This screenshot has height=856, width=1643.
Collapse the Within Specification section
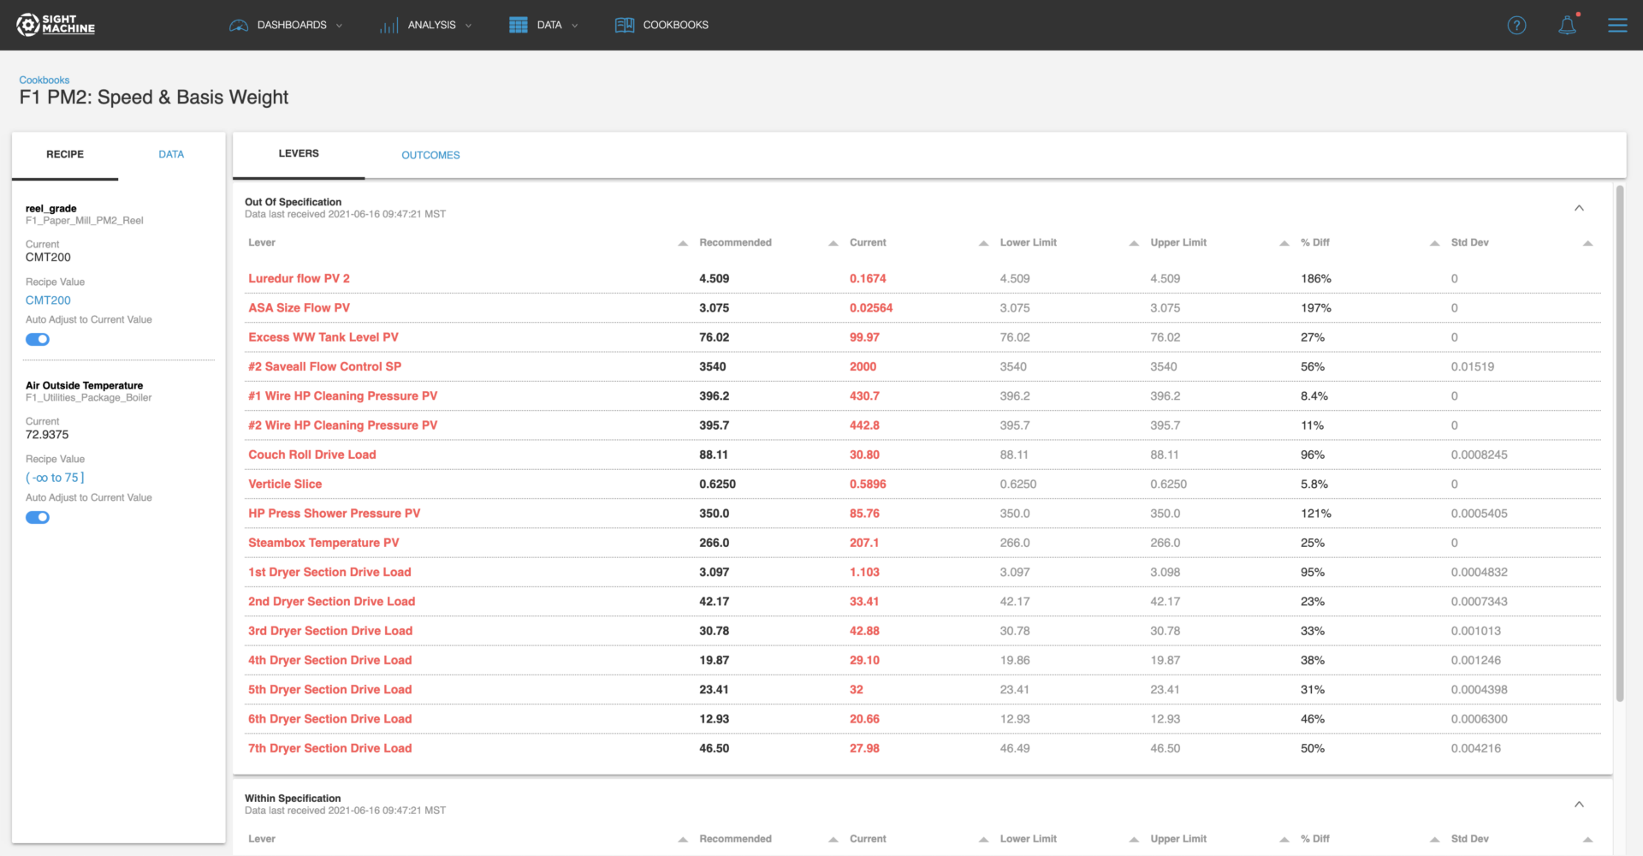1579,804
